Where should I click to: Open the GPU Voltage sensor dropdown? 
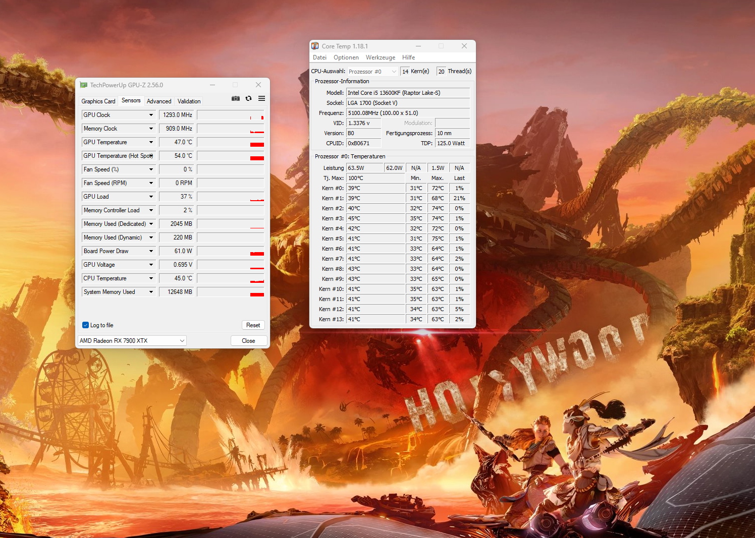[151, 265]
